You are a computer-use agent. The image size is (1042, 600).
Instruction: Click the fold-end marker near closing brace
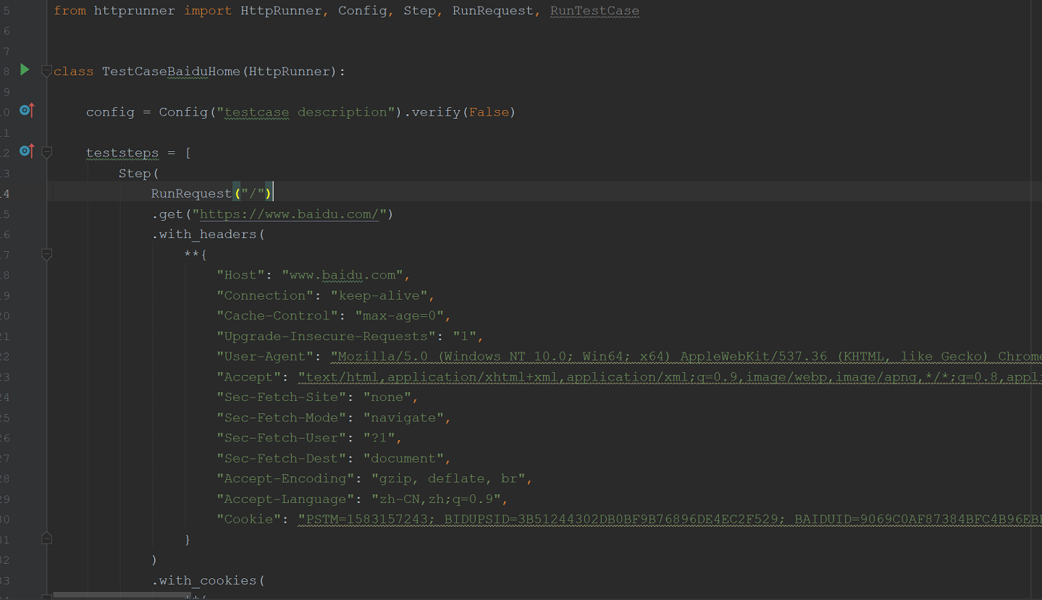tap(46, 538)
